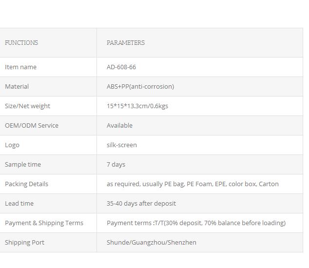Click the FUNCTIONS column header
Viewport: 309px width, 268px height.
pyautogui.click(x=21, y=43)
